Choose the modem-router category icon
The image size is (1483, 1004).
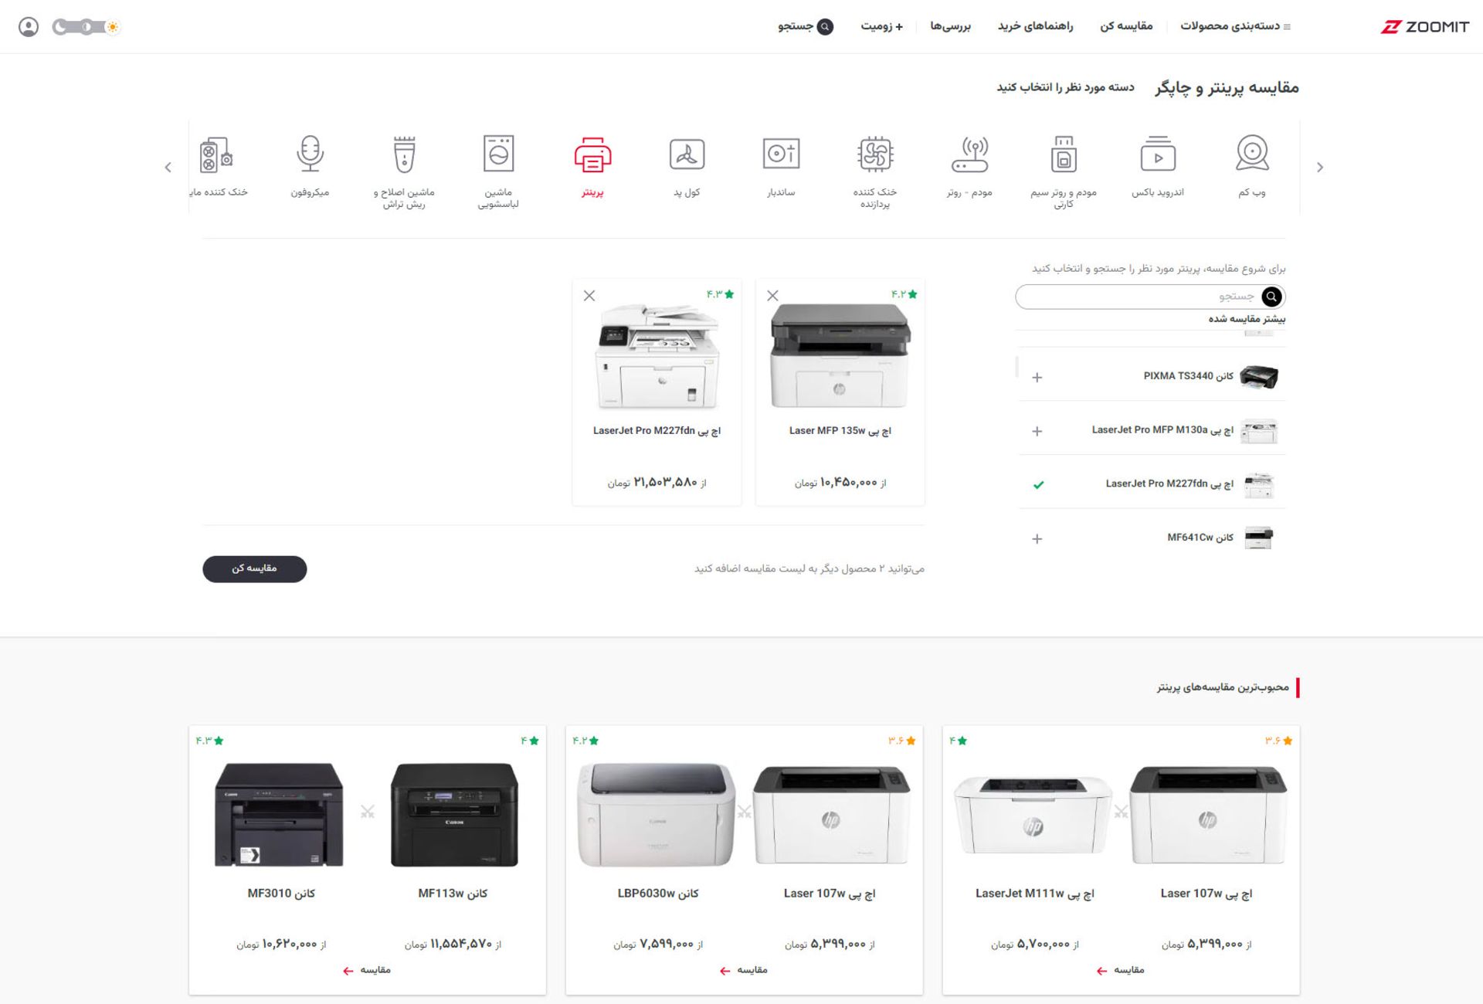click(x=969, y=154)
